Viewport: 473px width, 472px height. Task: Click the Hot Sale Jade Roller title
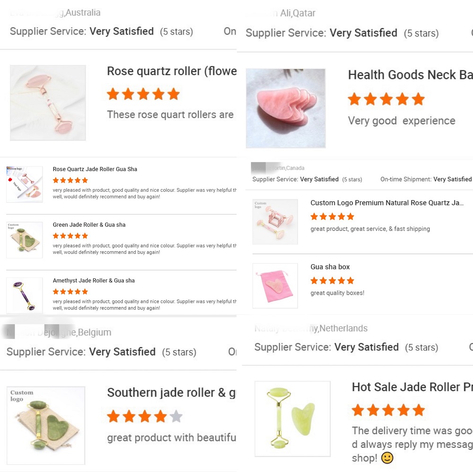[412, 387]
